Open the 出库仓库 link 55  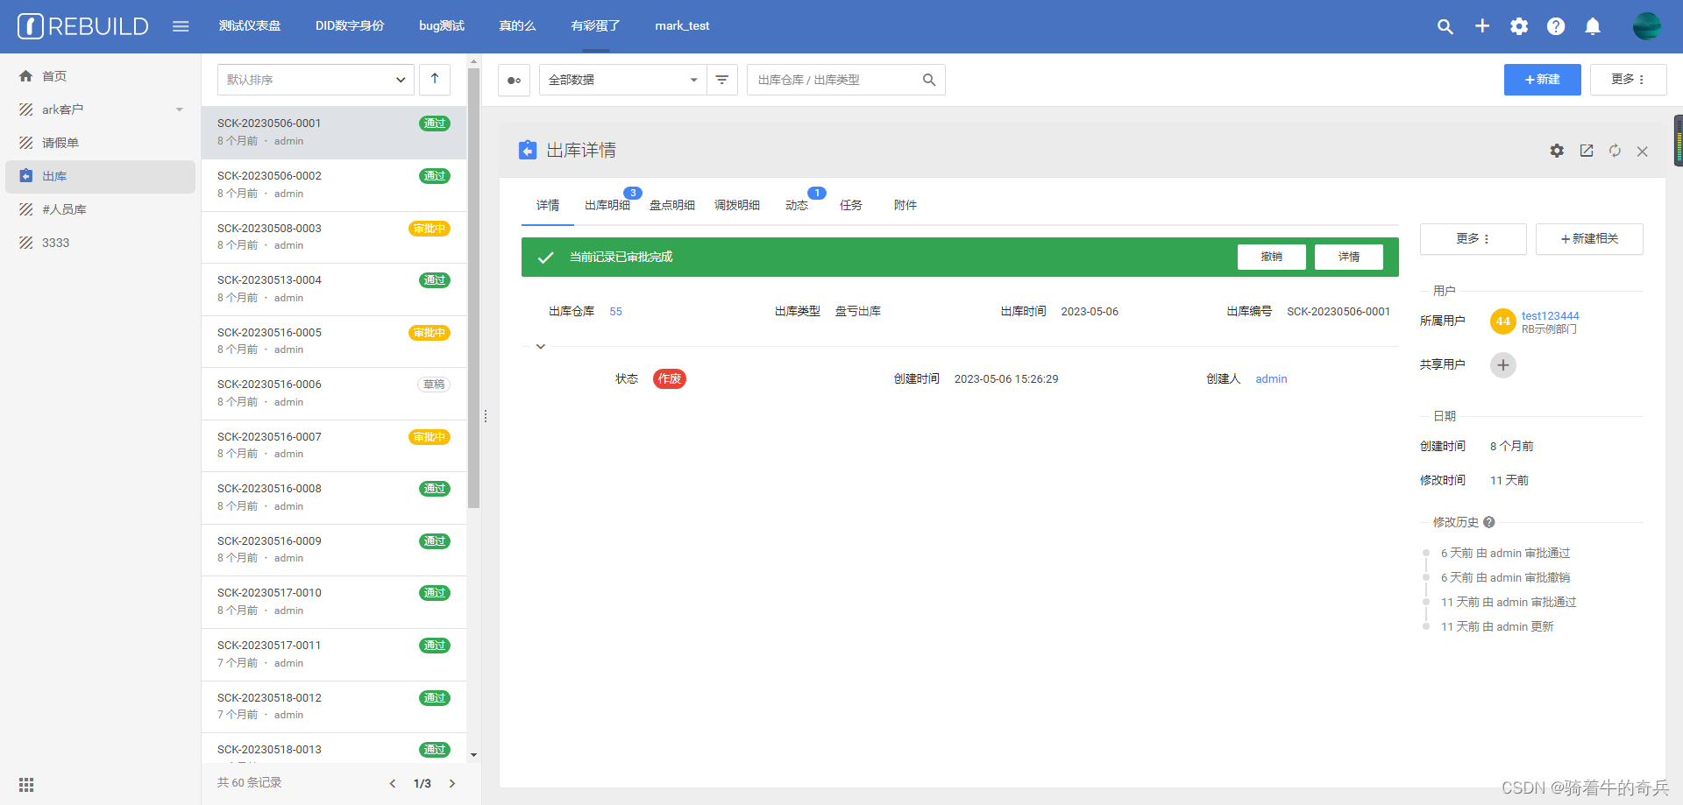[x=616, y=312]
